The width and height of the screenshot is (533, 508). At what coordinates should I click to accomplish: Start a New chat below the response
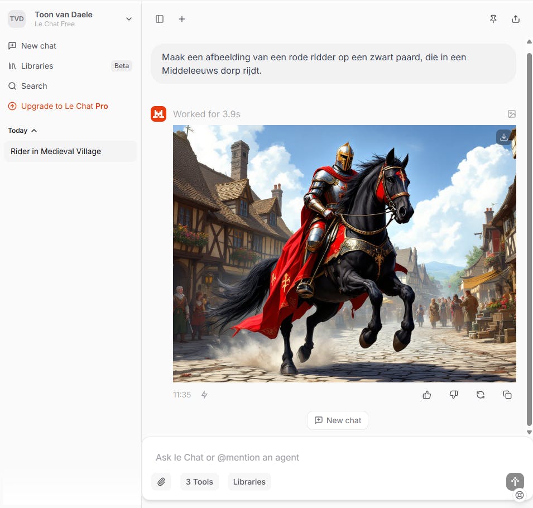coord(337,420)
